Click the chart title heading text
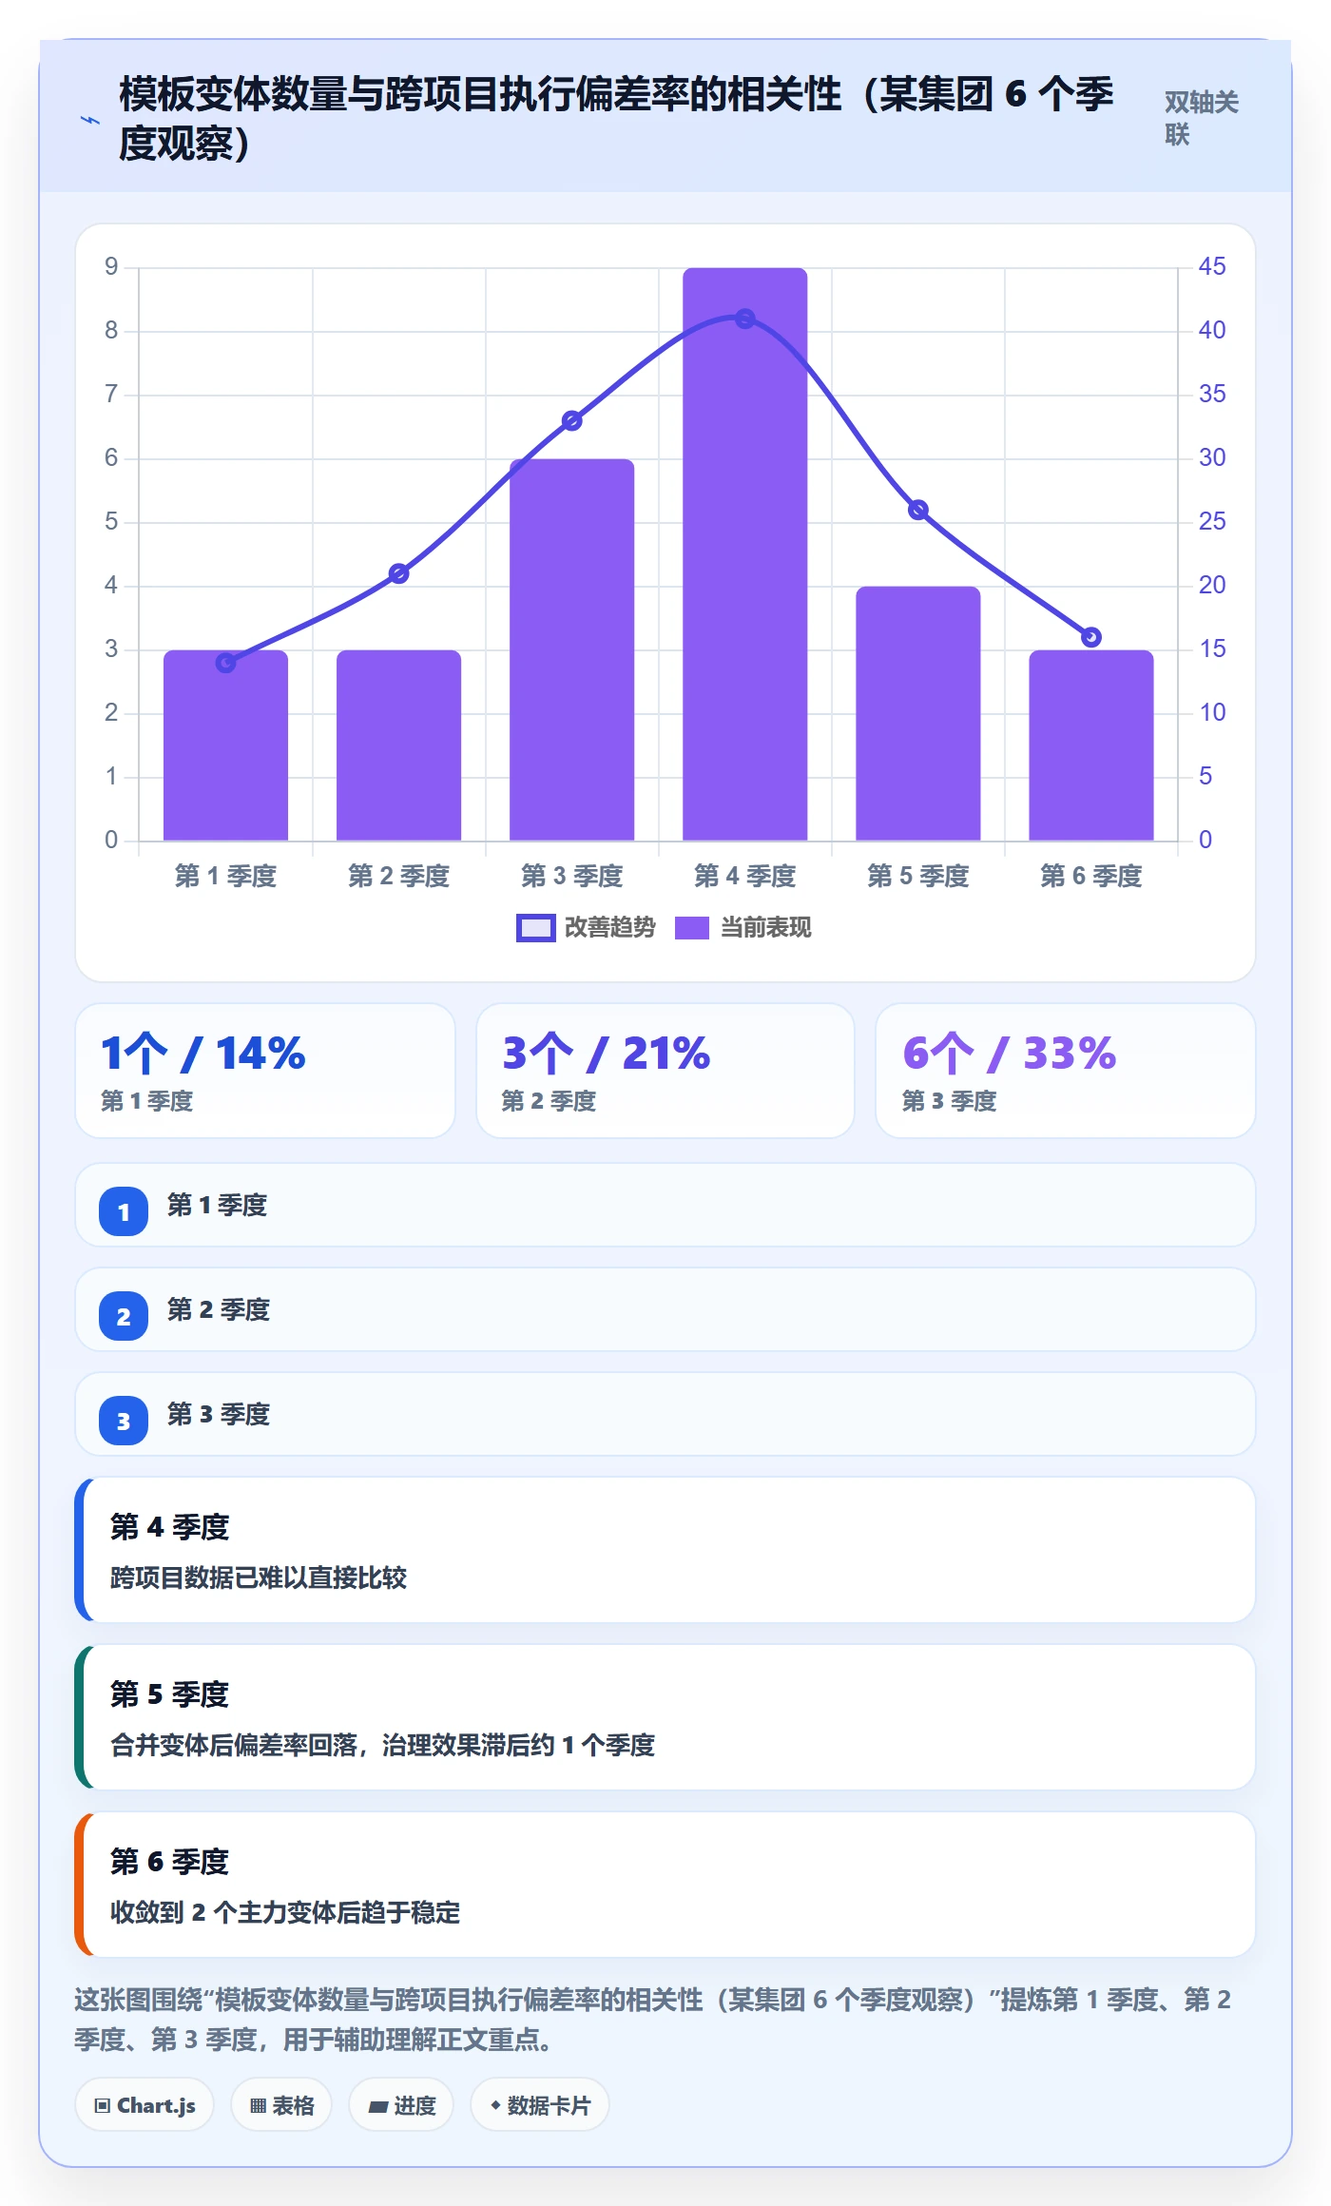 (616, 119)
